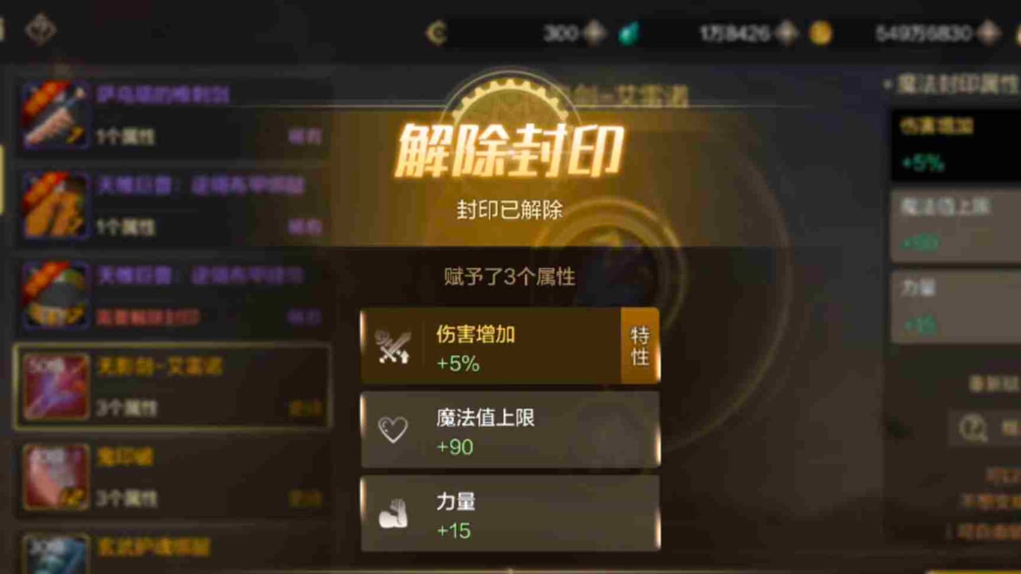The image size is (1021, 574).
Task: Collapse the 魔法封印属性 section header
Action: click(x=953, y=83)
